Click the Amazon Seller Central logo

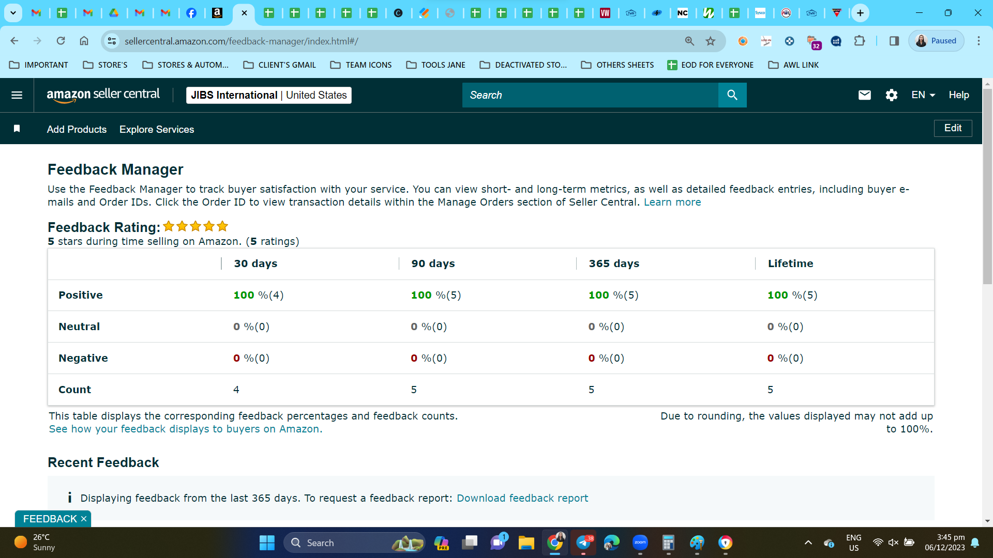click(103, 95)
